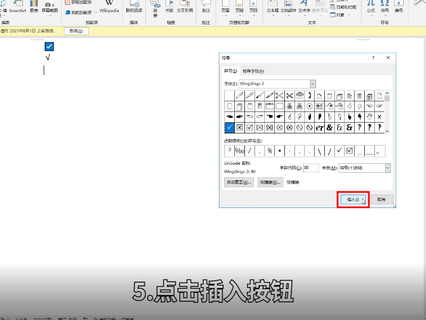
Task: Expand the 页眉 header dropdown
Action: pos(225,15)
